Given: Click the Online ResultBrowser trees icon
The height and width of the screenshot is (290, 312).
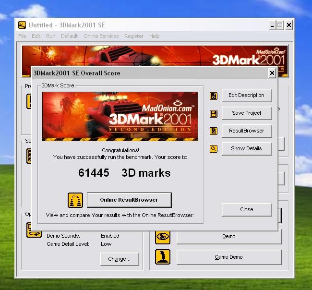Looking at the screenshot, I should coord(75,200).
